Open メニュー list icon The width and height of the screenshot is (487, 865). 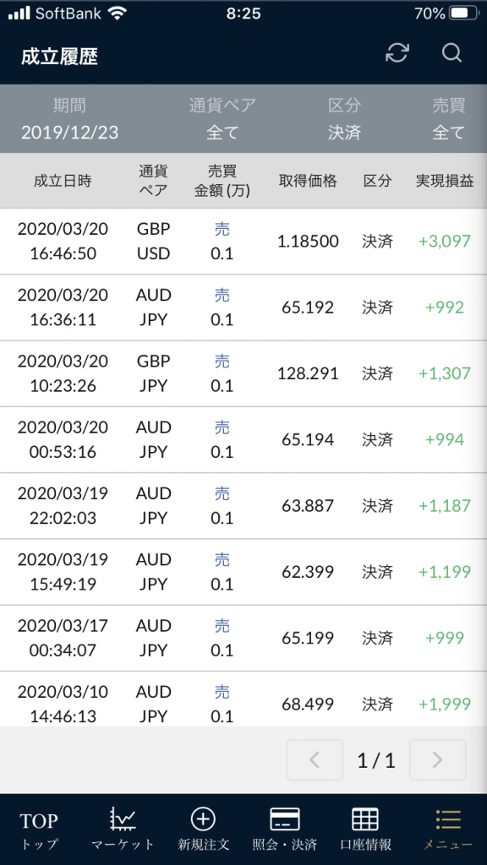pos(448,819)
